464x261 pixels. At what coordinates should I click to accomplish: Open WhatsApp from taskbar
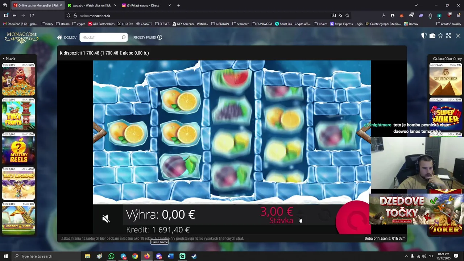click(111, 256)
